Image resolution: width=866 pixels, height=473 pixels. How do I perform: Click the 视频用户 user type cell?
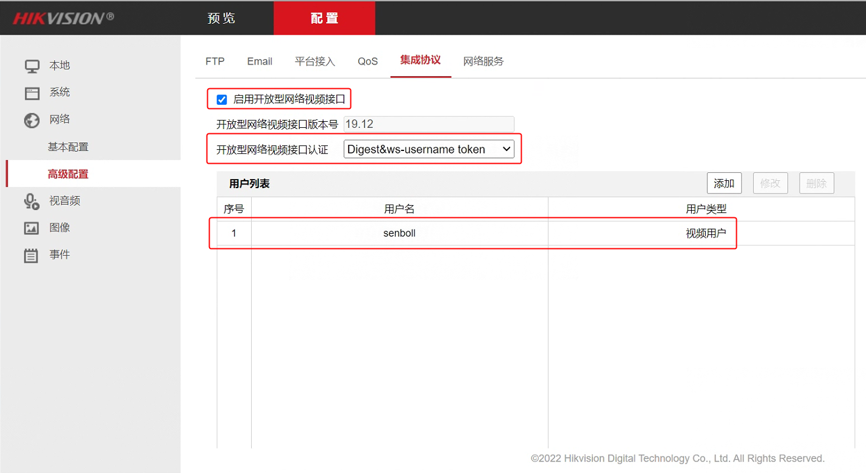point(701,233)
